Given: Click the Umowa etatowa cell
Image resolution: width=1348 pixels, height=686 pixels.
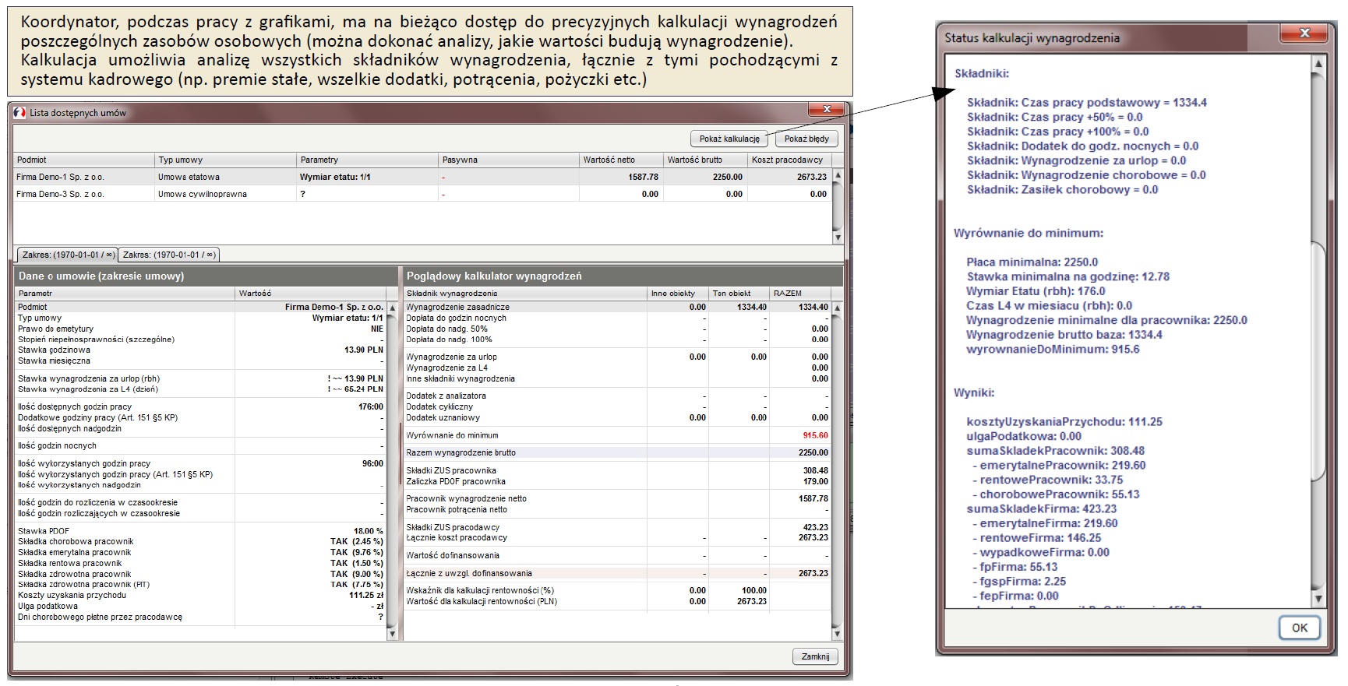Looking at the screenshot, I should pyautogui.click(x=225, y=177).
